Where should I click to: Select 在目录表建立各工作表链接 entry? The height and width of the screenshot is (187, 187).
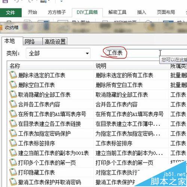click(50, 124)
